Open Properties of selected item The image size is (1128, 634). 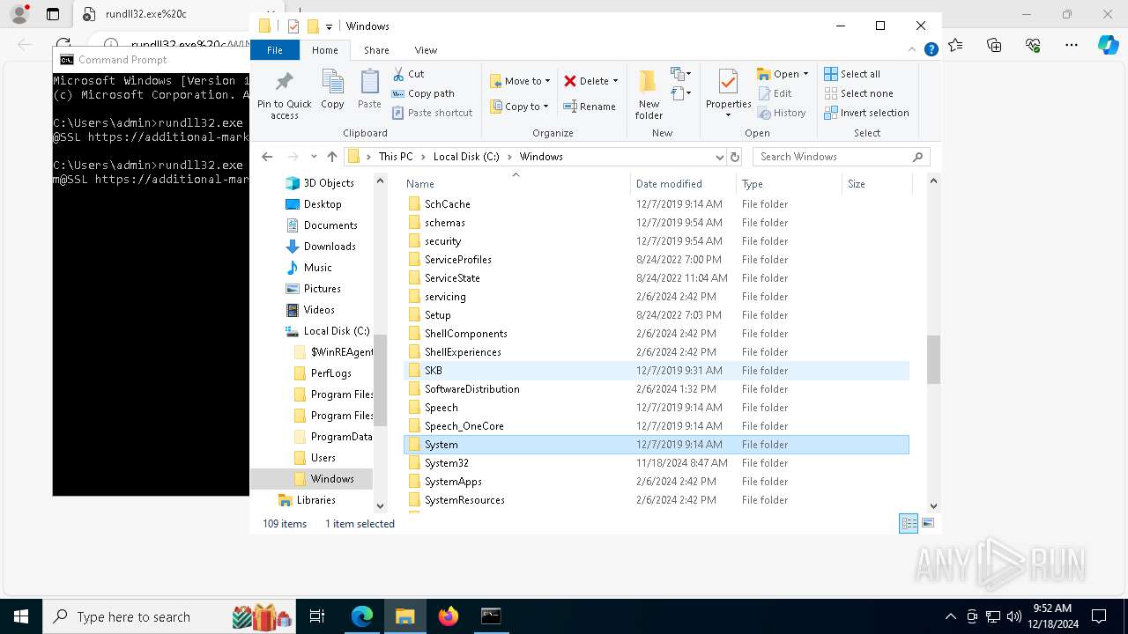[x=728, y=94]
